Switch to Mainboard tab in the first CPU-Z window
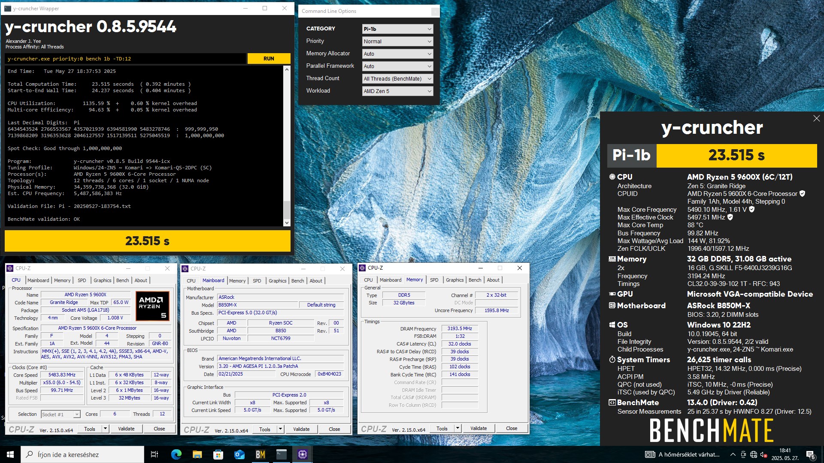This screenshot has height=463, width=824. [38, 280]
